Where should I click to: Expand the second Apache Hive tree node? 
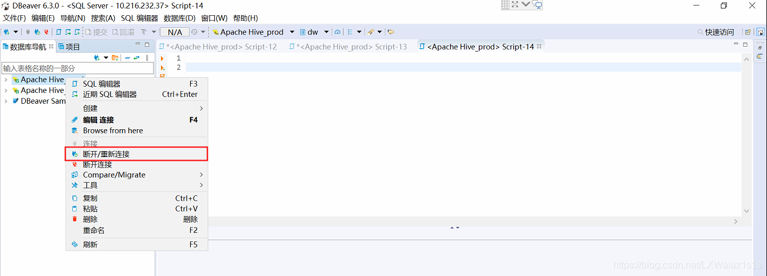[x=6, y=90]
